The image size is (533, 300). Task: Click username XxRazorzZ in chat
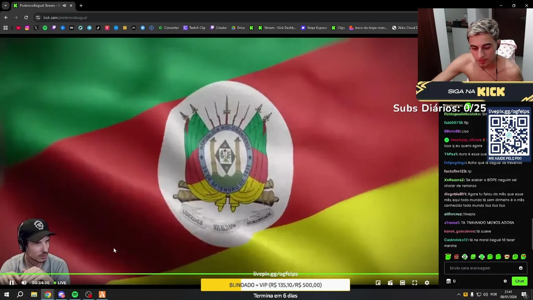tap(454, 180)
